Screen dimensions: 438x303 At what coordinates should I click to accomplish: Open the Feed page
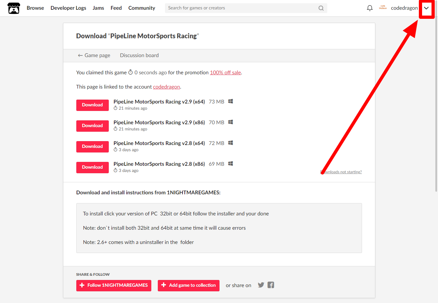point(116,8)
